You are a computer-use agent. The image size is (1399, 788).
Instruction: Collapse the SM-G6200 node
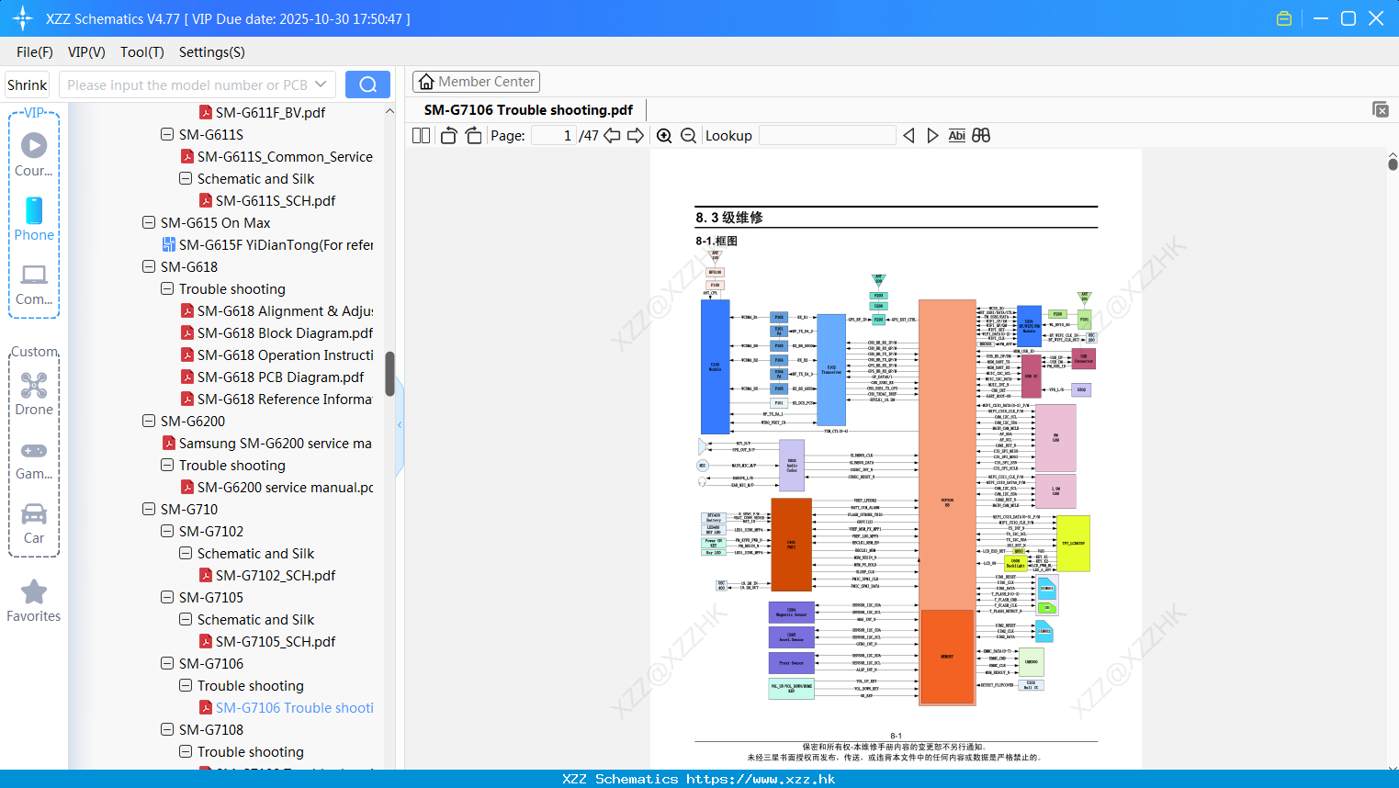149,421
